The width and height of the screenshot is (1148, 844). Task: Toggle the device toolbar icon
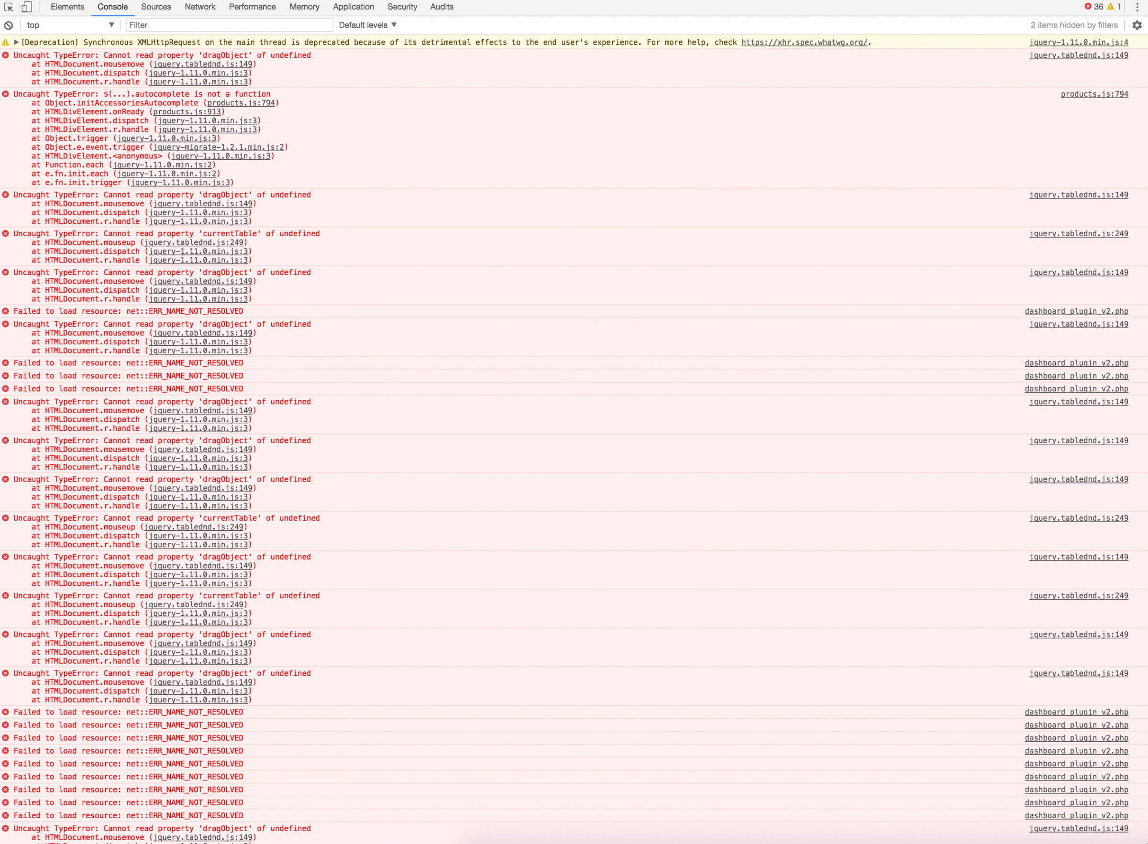[x=27, y=7]
